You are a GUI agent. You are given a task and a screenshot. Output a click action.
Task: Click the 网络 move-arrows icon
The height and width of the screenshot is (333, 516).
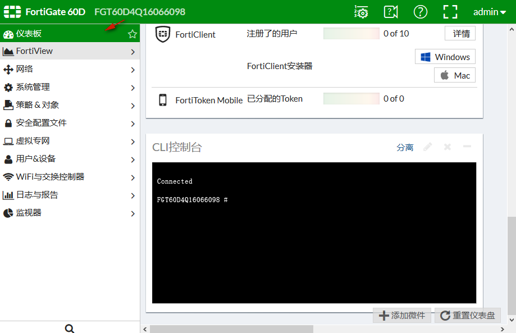point(8,70)
